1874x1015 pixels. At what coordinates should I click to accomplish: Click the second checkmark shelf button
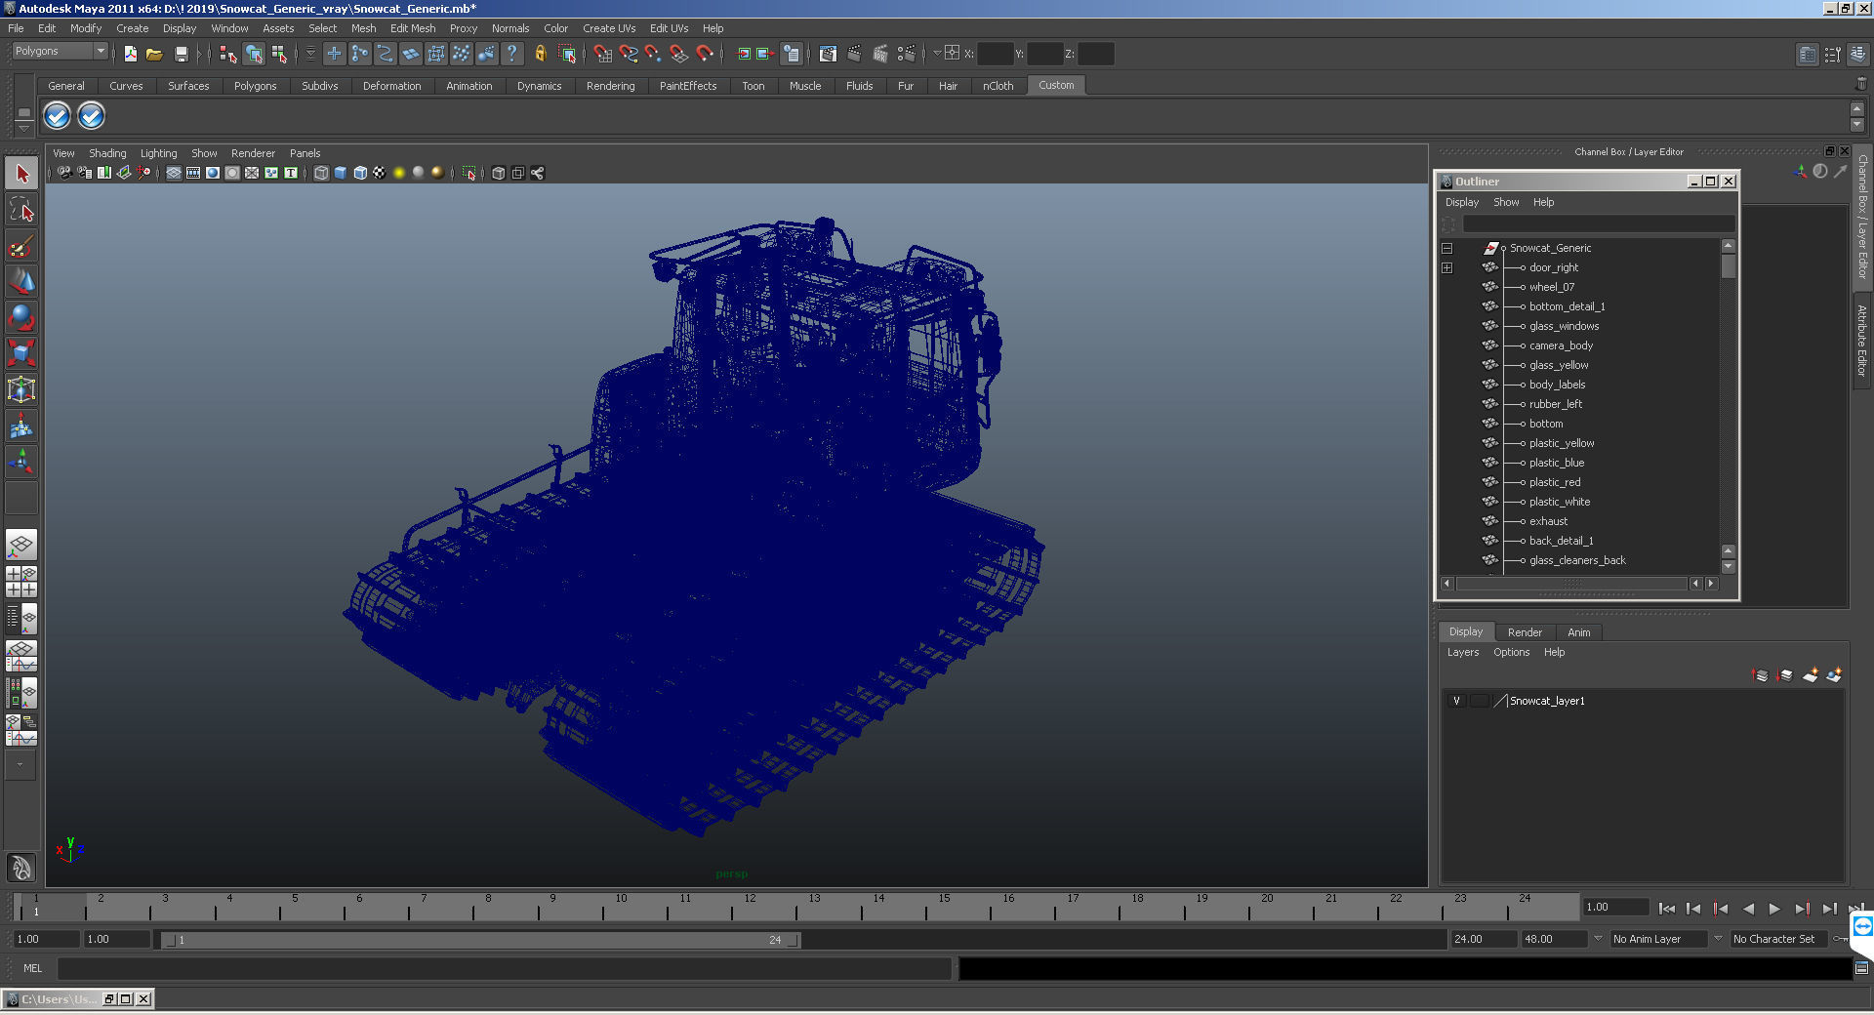(x=91, y=116)
